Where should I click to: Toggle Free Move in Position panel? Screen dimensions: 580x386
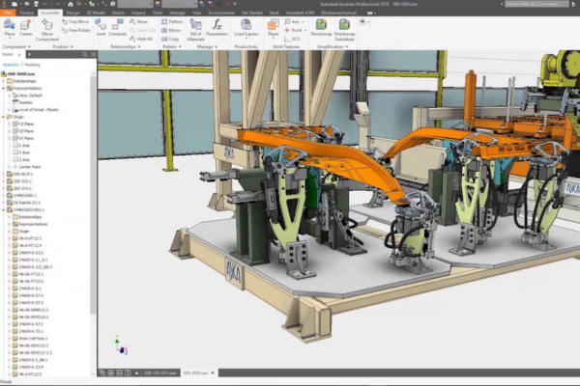[x=76, y=20]
